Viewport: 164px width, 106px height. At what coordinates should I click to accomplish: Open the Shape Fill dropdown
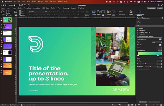(x=120, y=11)
